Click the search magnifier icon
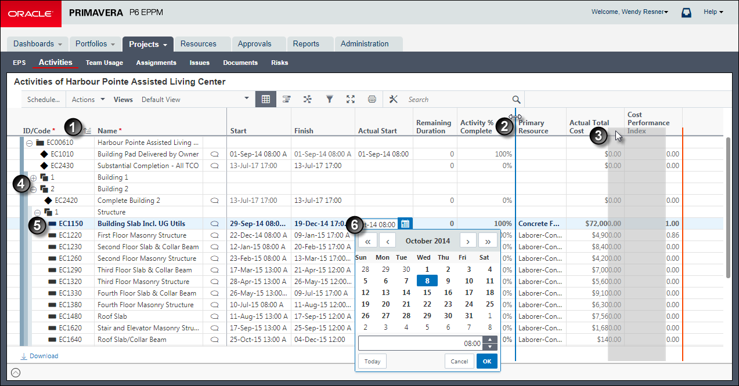The width and height of the screenshot is (739, 386). point(517,99)
